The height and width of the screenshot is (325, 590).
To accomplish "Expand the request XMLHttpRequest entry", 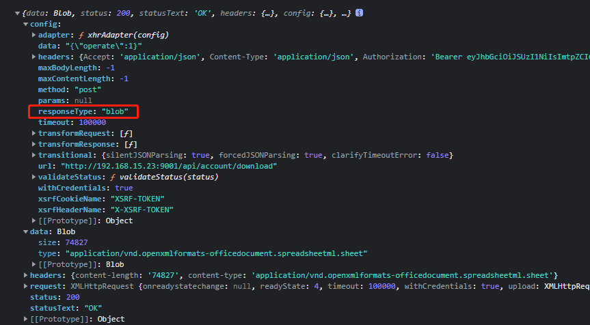I will (25, 286).
